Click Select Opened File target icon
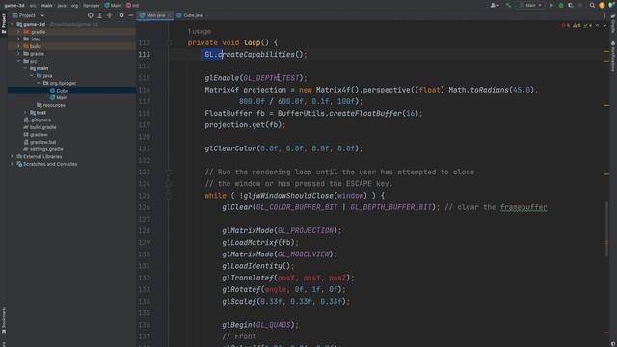 [x=90, y=15]
